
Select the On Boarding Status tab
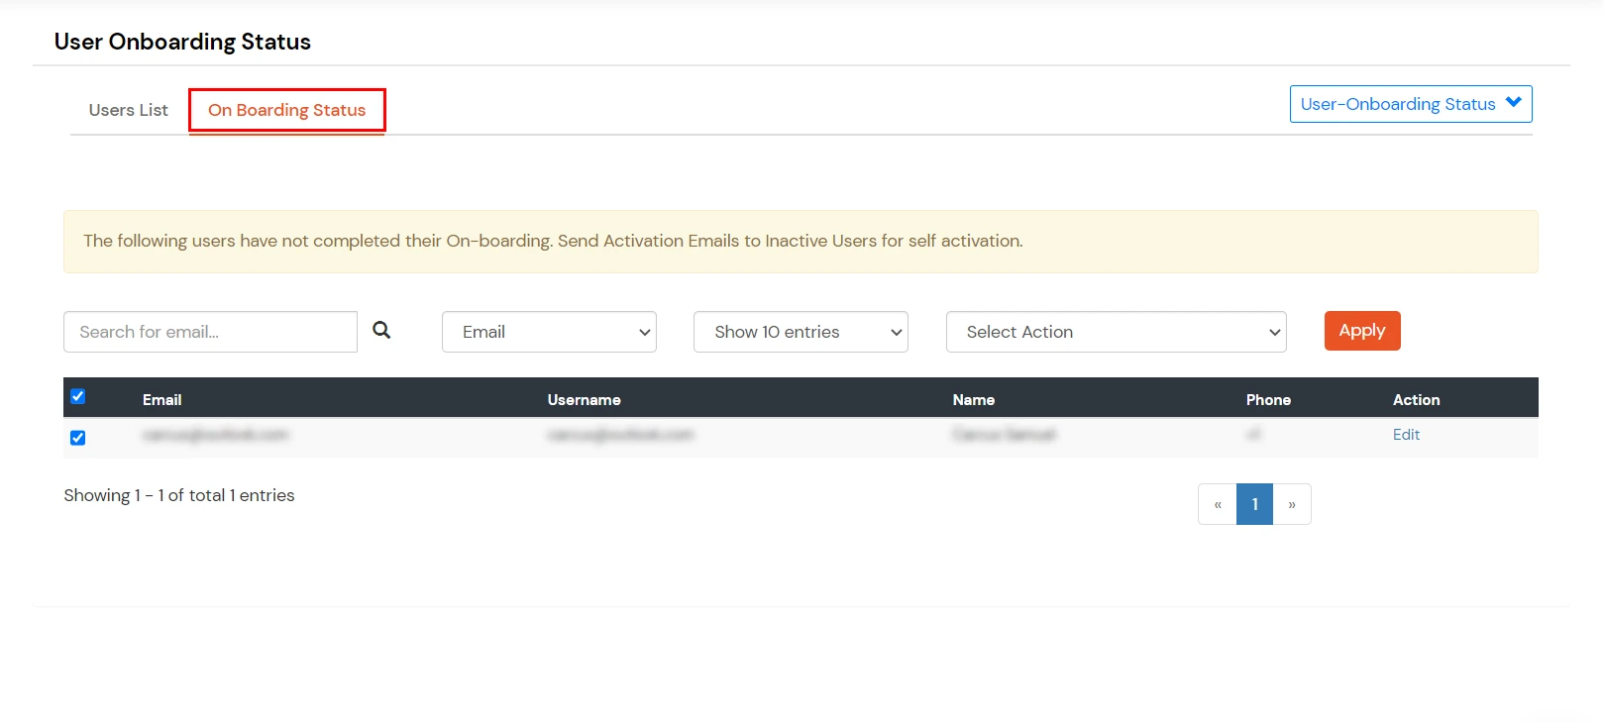click(x=287, y=110)
